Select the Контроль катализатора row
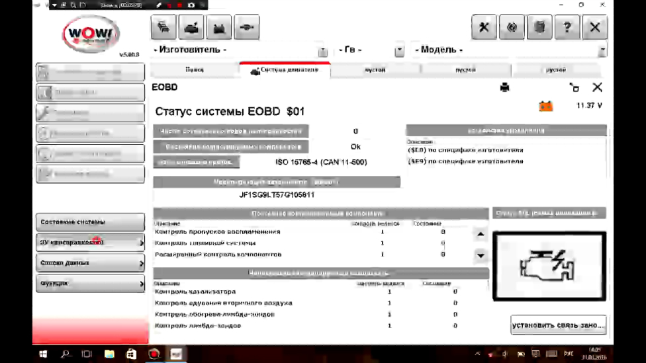Screen dimensions: 646x363 coord(320,292)
